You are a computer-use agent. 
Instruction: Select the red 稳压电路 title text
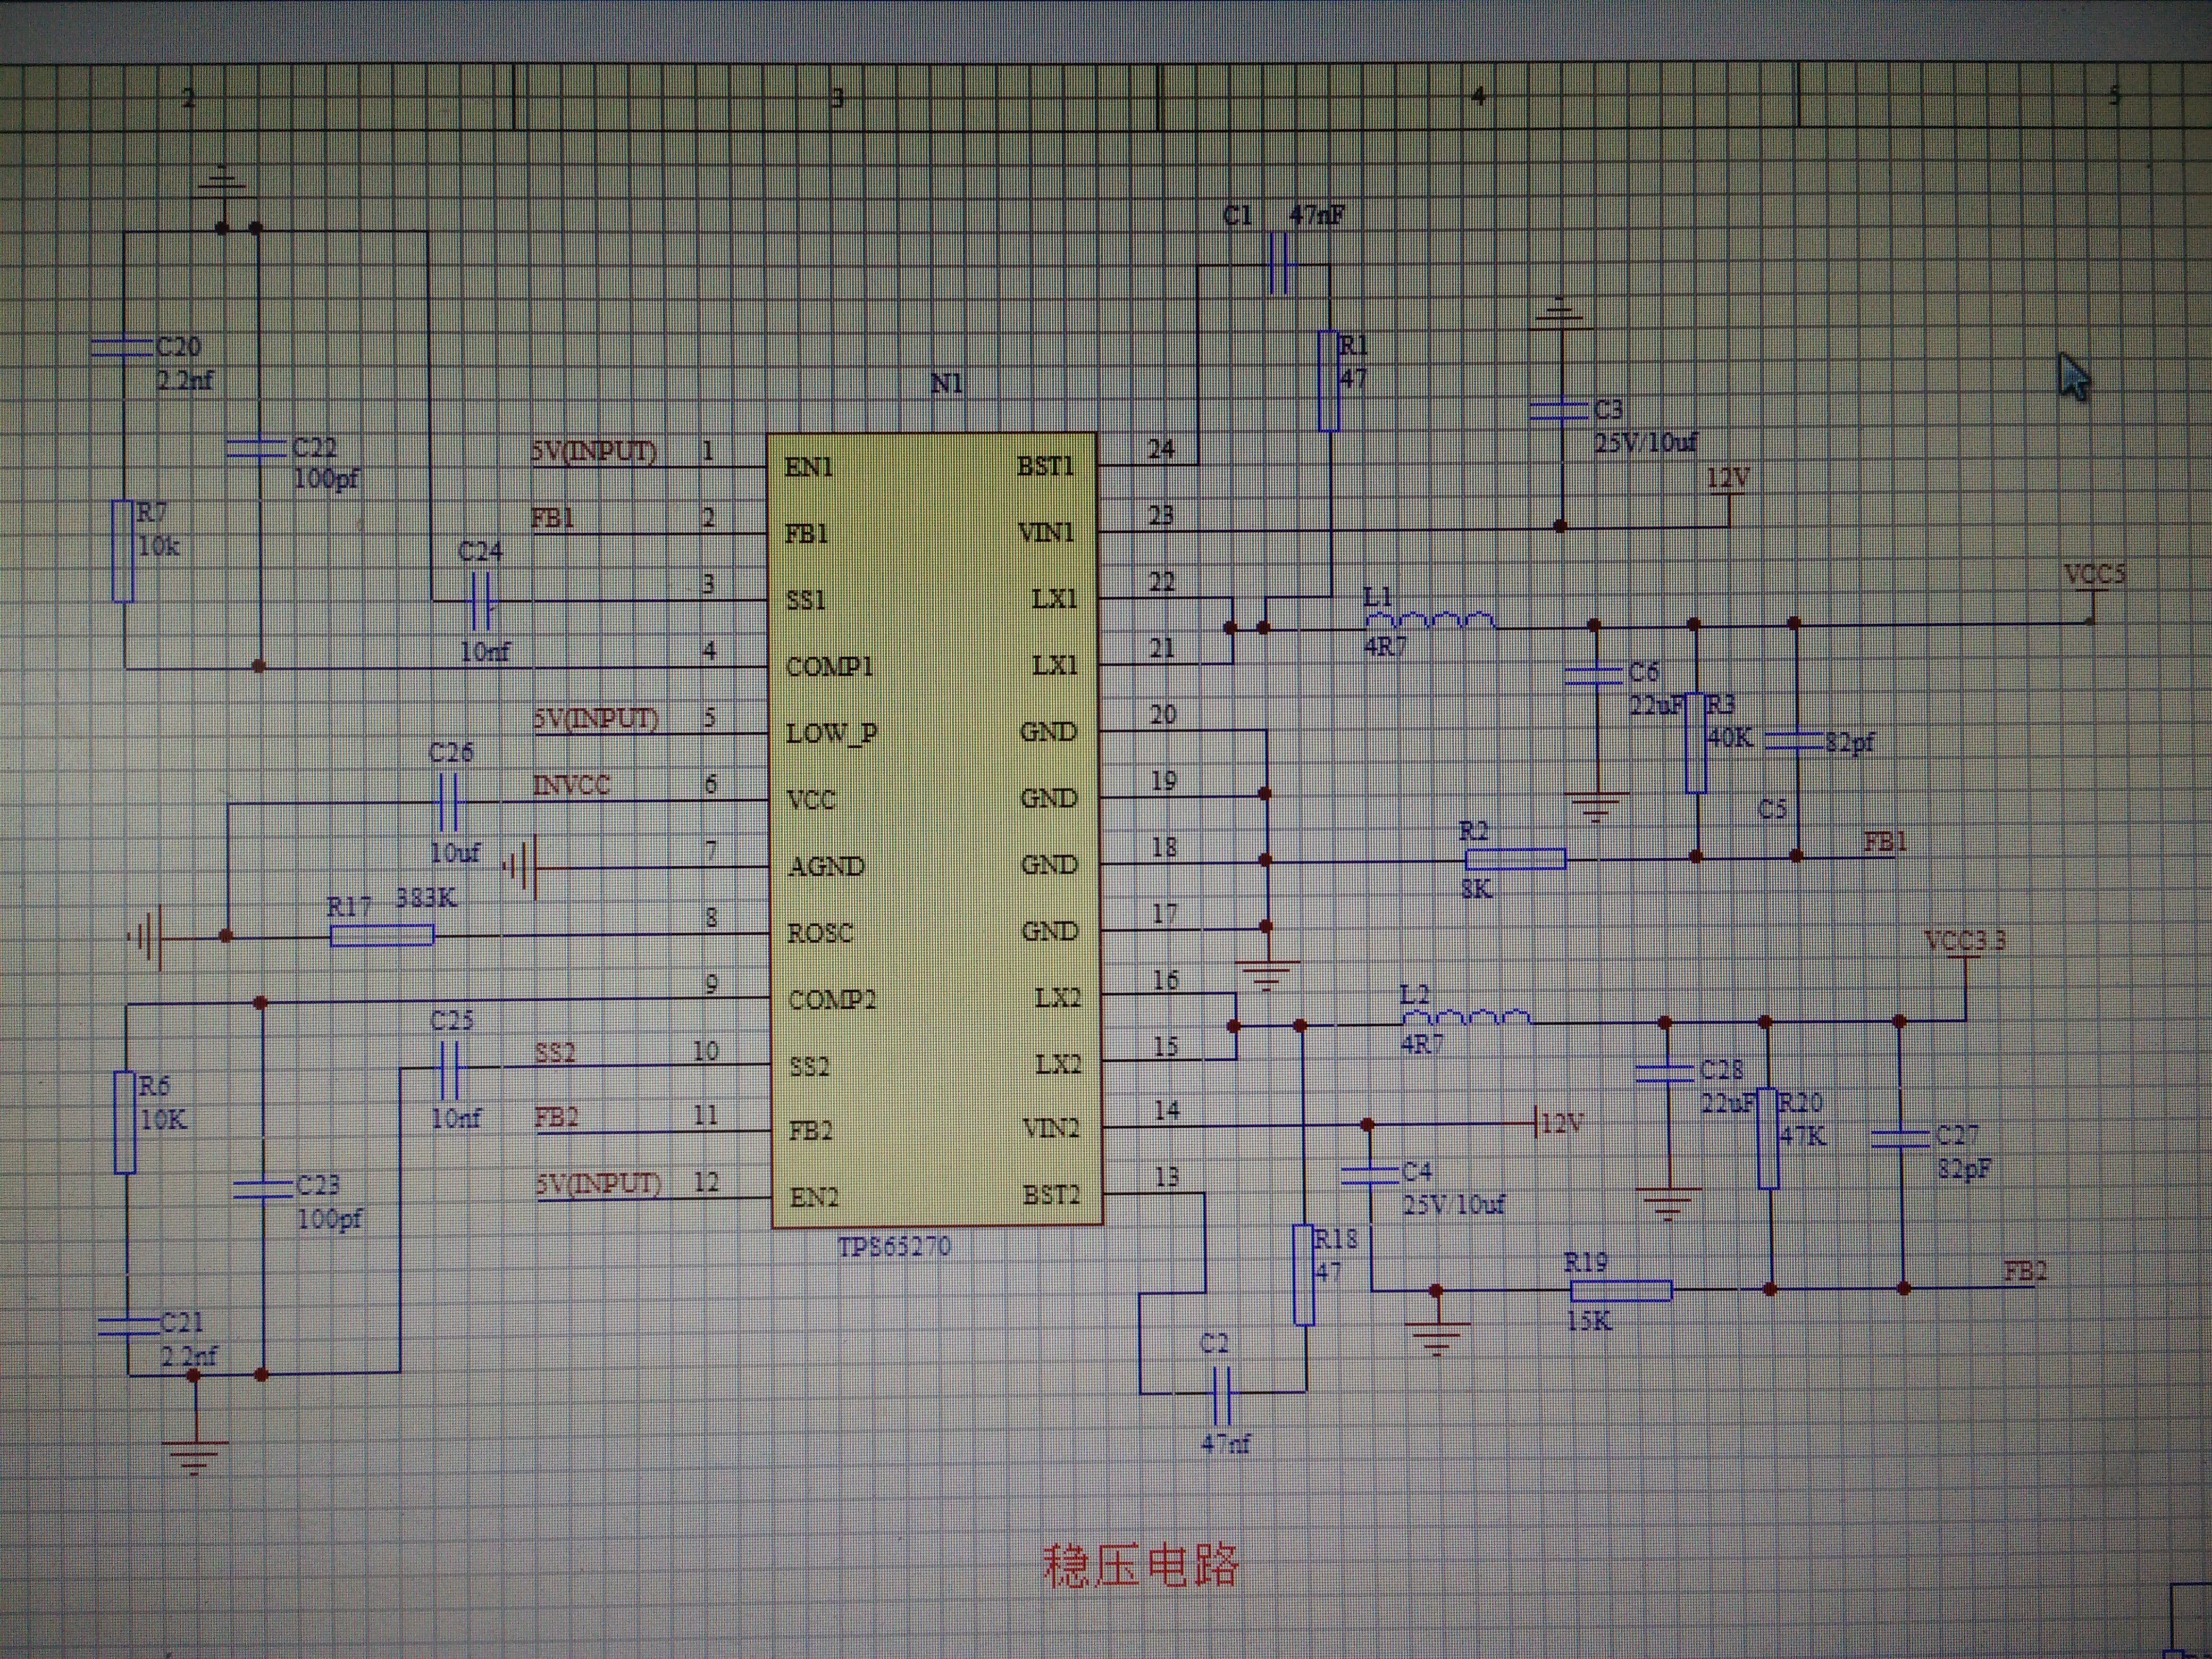point(1140,1565)
